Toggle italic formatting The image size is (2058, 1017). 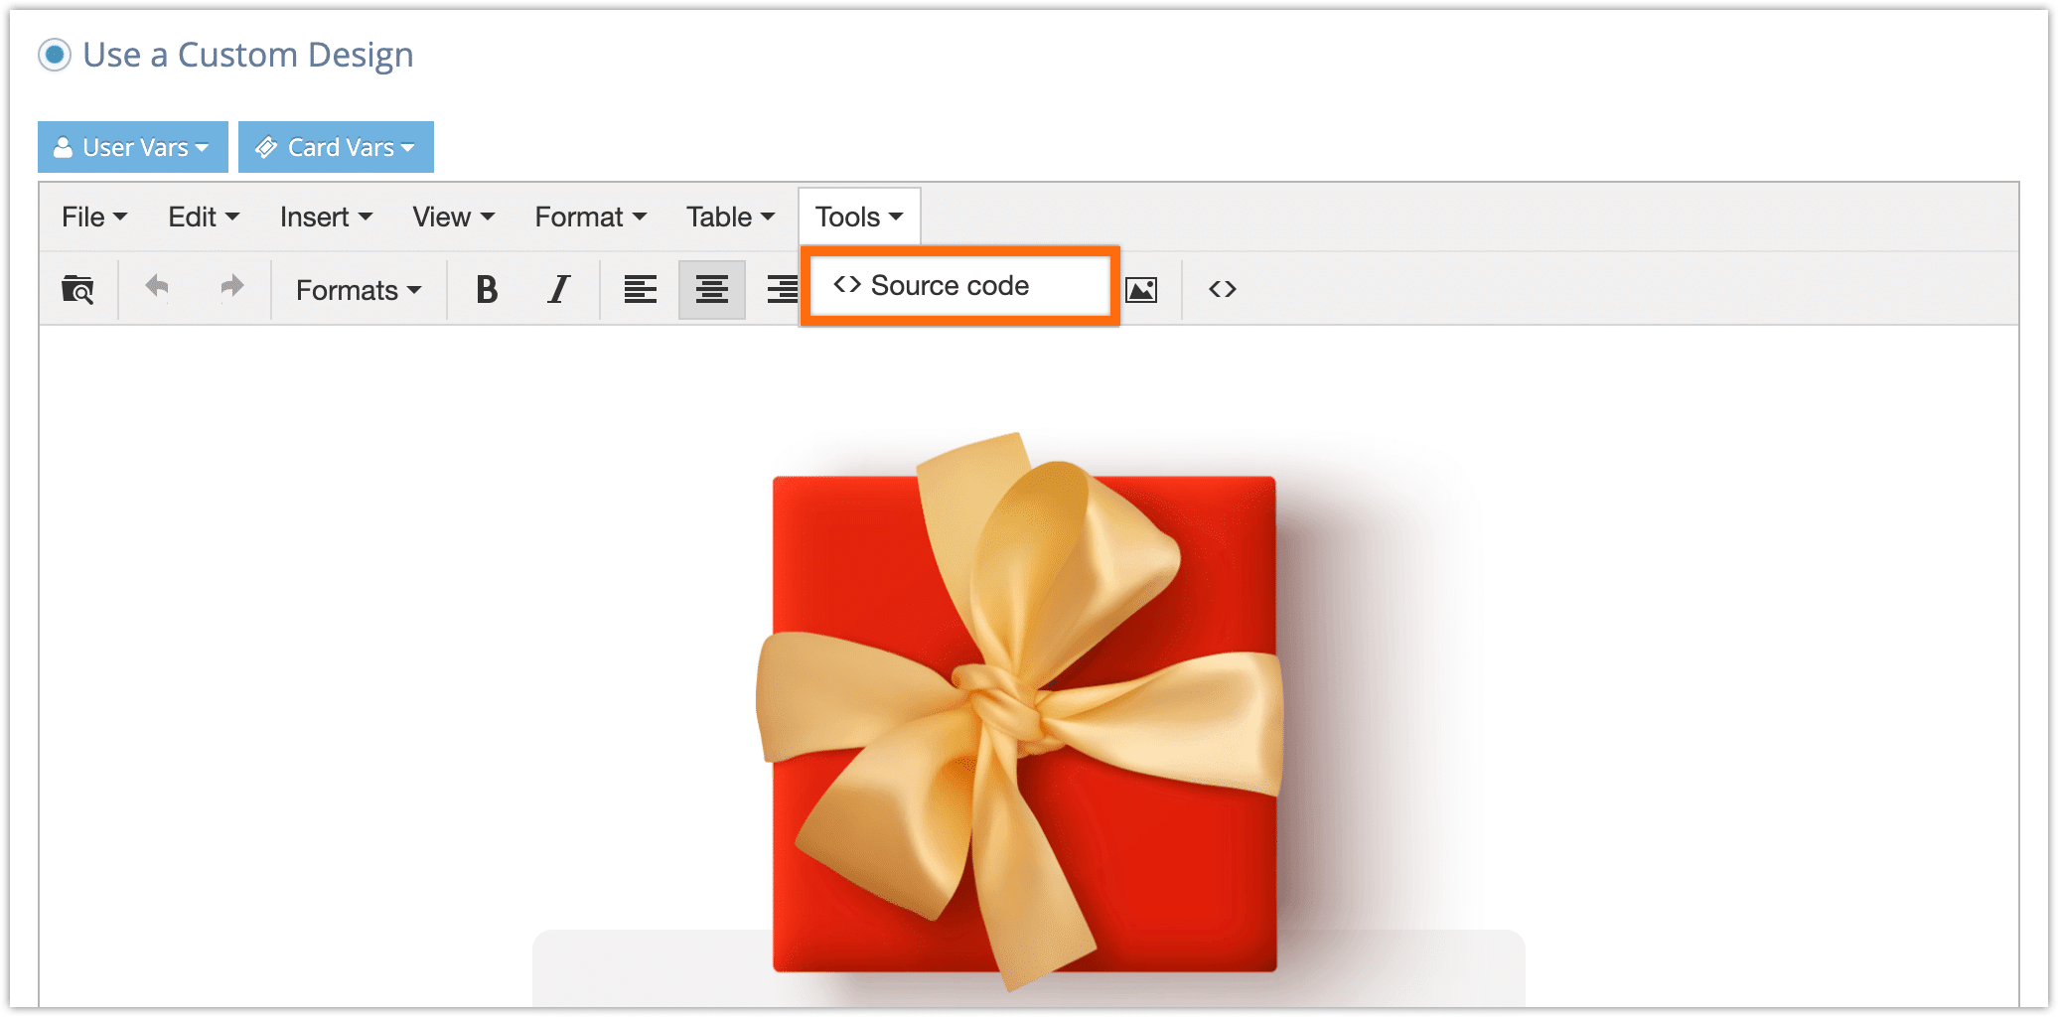tap(559, 289)
